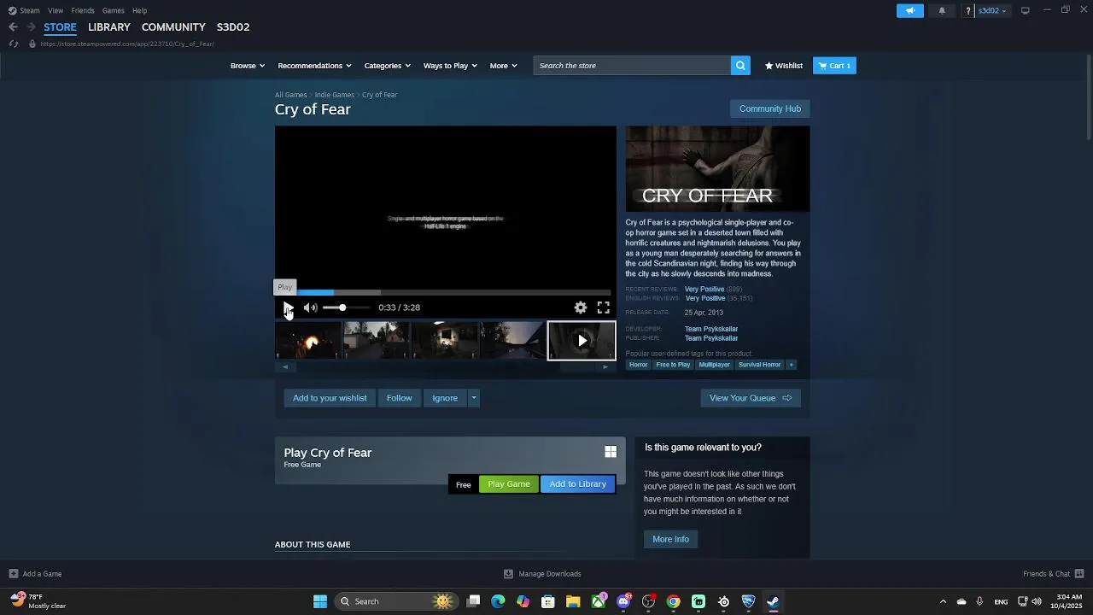The height and width of the screenshot is (615, 1093).
Task: Click the All Games breadcrumb link
Action: click(x=290, y=95)
